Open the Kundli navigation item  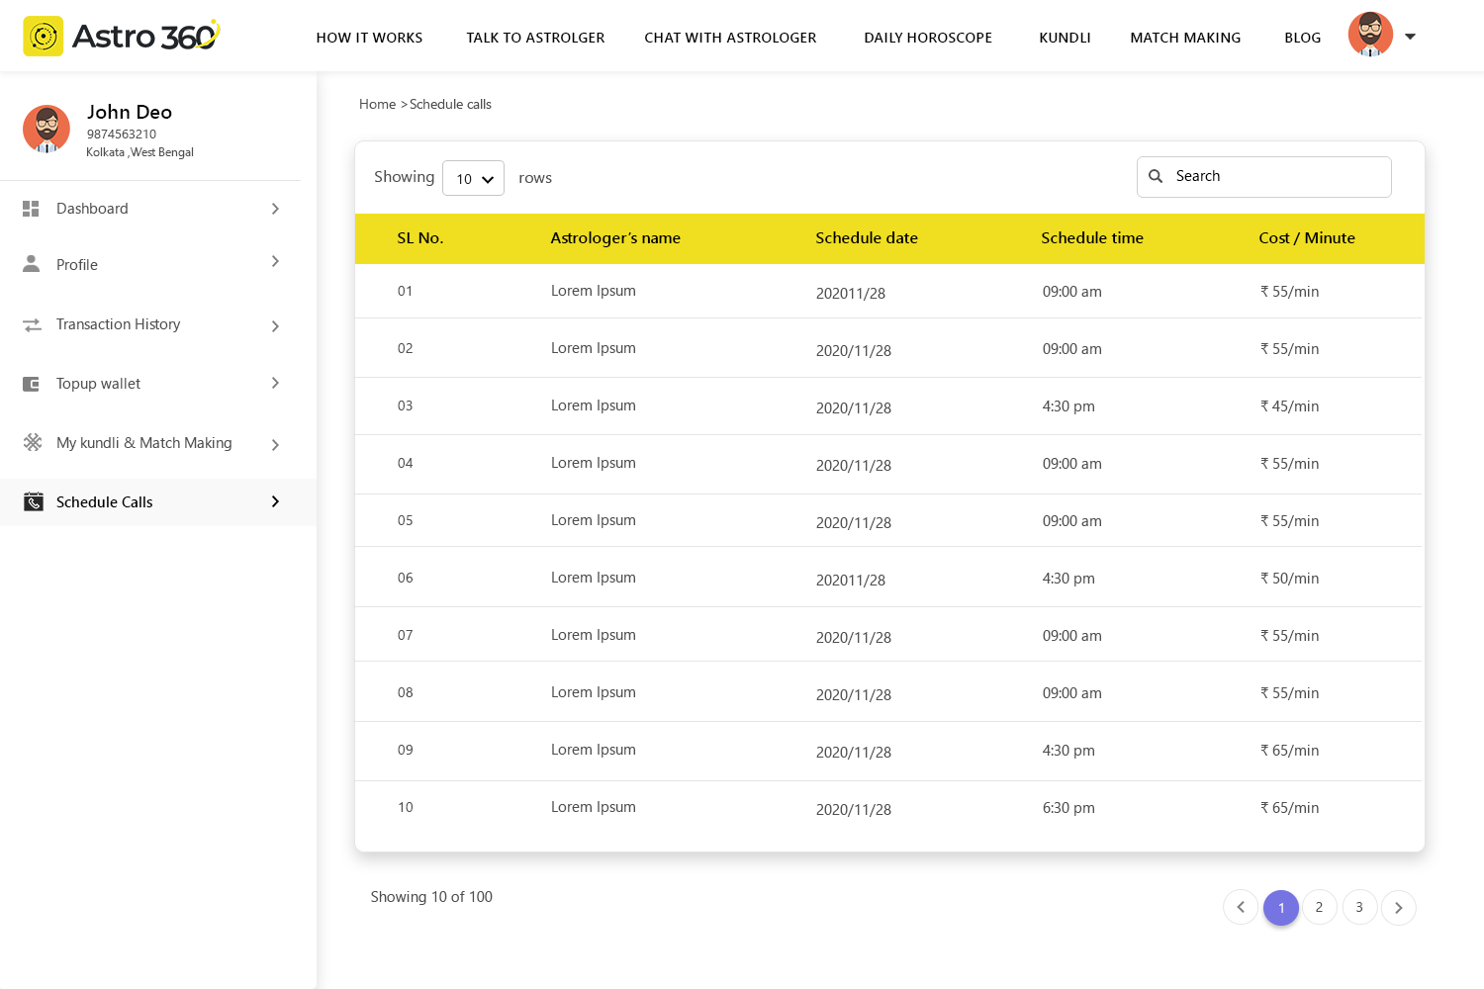point(1065,38)
